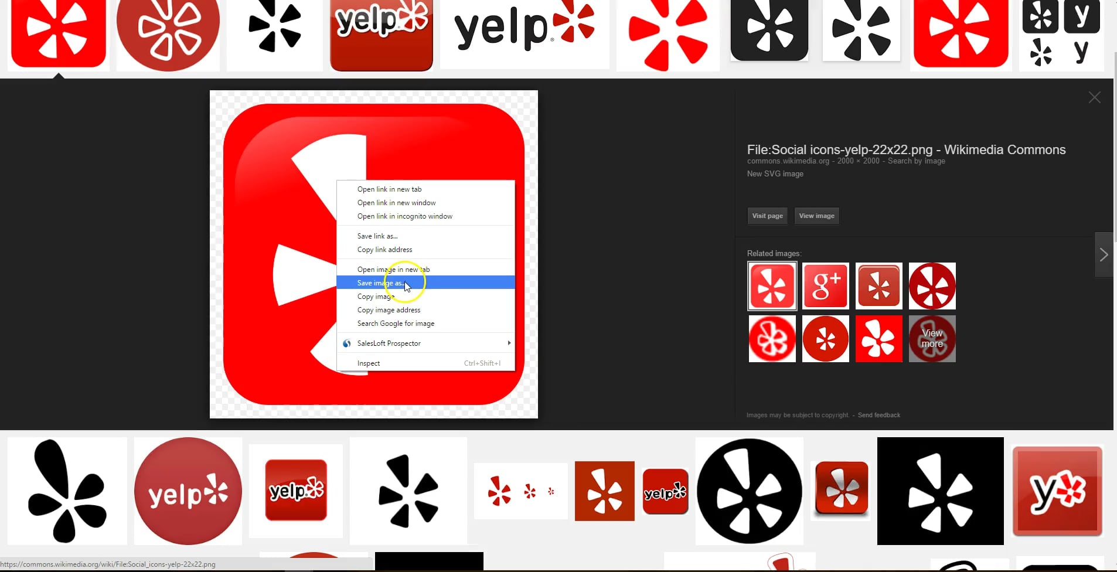Close the image preview panel
1117x572 pixels.
(1094, 98)
